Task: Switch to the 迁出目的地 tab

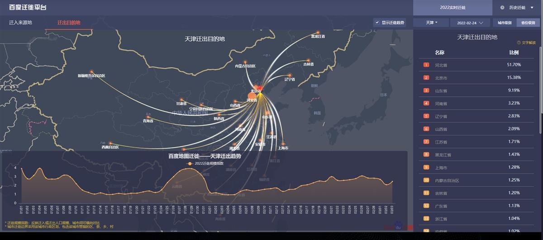Action: point(69,22)
